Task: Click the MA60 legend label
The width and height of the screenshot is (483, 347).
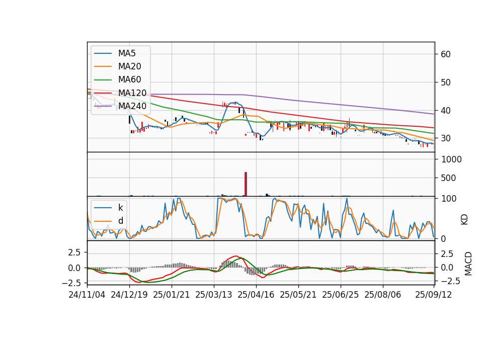Action: pyautogui.click(x=129, y=80)
